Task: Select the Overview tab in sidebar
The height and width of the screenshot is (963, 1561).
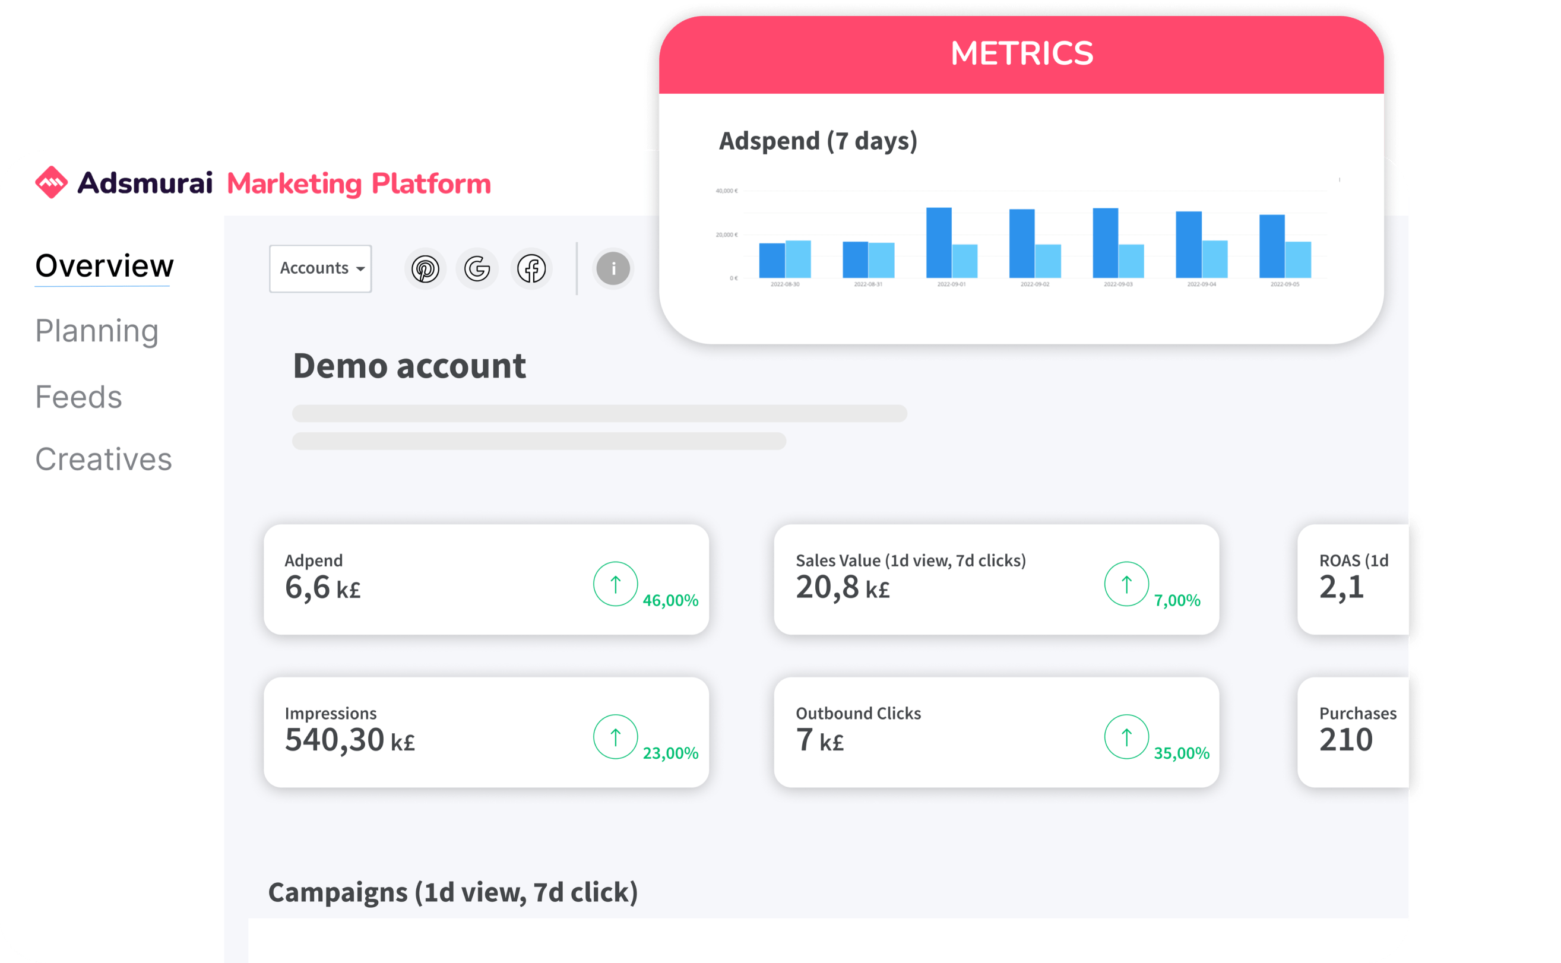Action: 104,267
